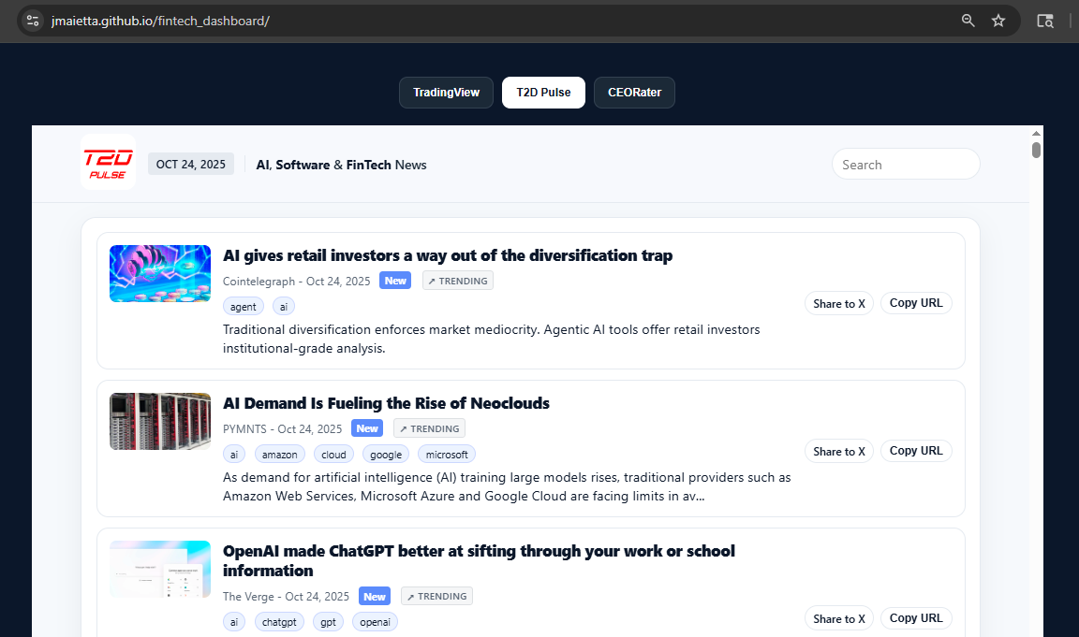
Task: Share The Verge ChatGPT article to X
Action: click(x=839, y=618)
